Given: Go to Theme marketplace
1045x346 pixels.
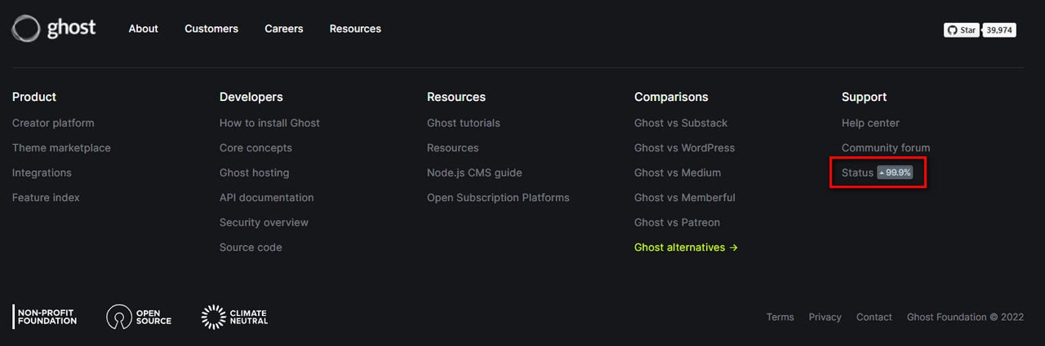Looking at the screenshot, I should point(61,148).
